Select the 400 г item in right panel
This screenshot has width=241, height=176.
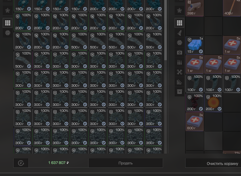(232, 8)
